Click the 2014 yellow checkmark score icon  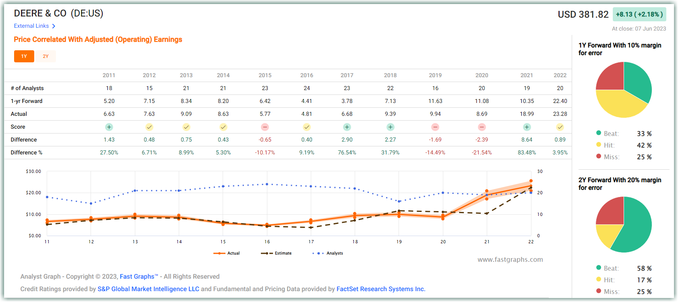pyautogui.click(x=223, y=127)
